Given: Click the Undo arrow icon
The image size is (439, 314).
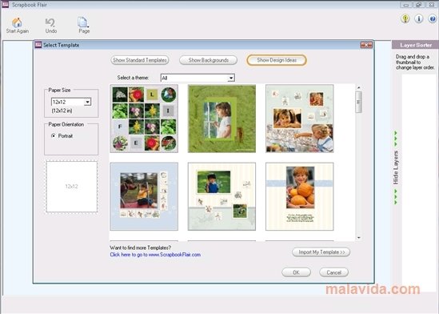Looking at the screenshot, I should 50,22.
